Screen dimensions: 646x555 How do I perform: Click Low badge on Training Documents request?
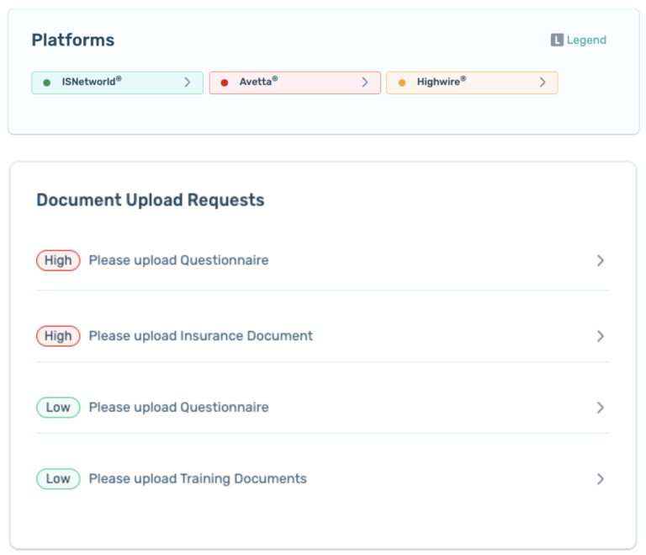[x=58, y=479]
